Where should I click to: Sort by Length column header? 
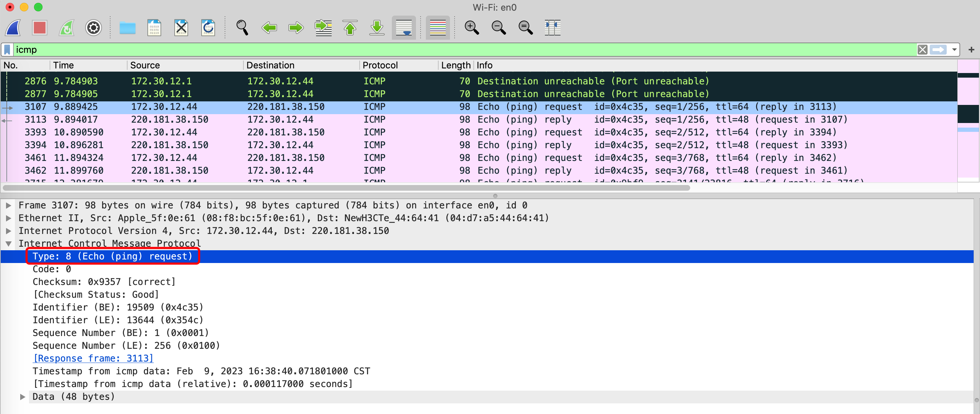coord(456,66)
